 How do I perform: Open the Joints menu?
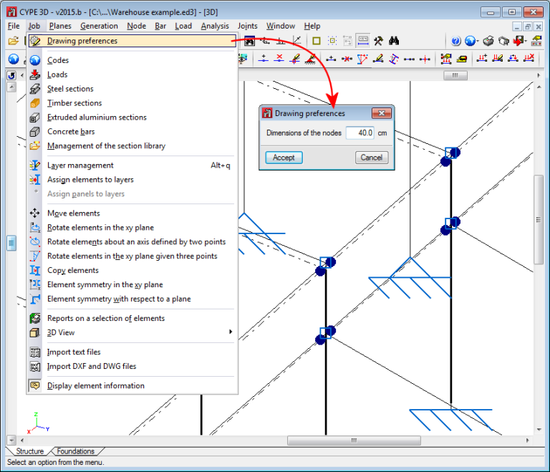pyautogui.click(x=247, y=26)
